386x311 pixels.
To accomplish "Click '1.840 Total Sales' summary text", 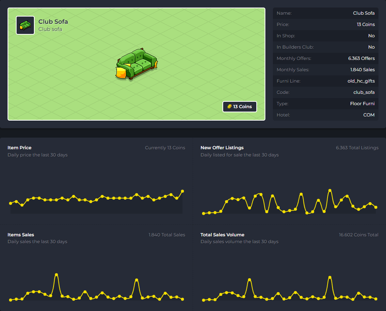I will 167,235.
